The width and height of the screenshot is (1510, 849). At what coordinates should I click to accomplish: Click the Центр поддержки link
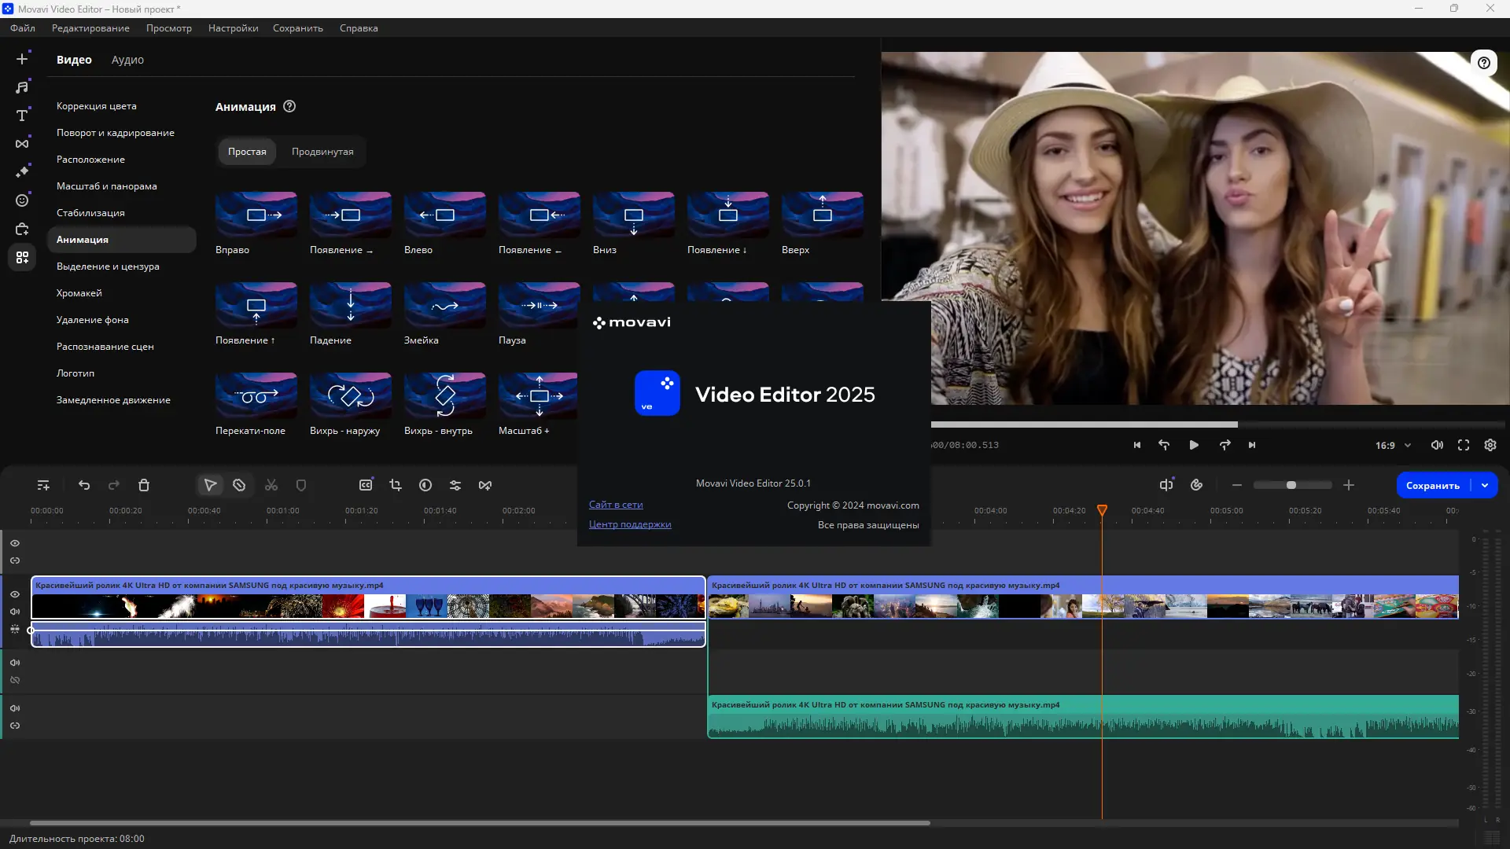(630, 524)
